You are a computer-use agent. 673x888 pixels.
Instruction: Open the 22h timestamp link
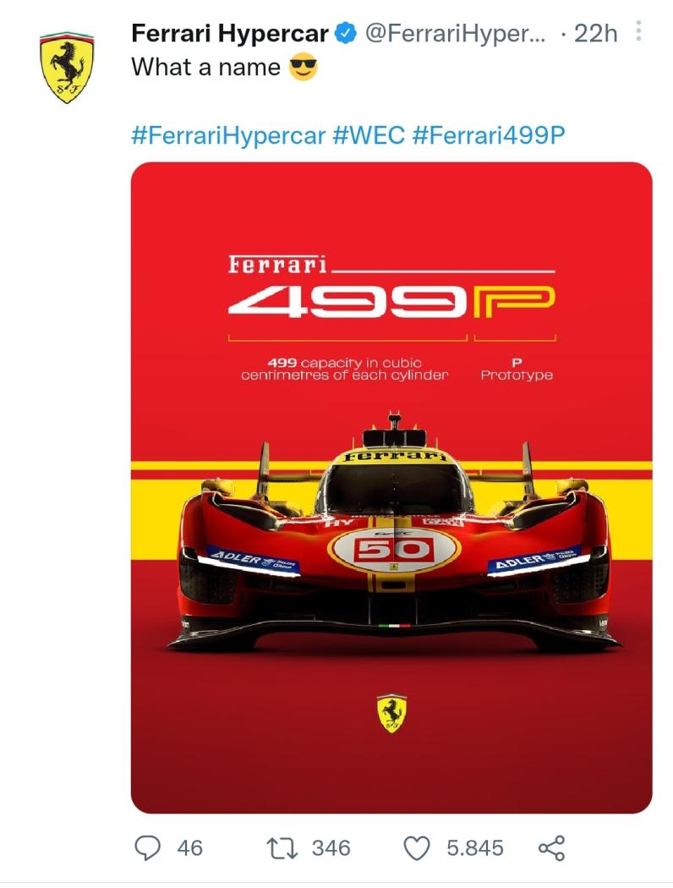tap(595, 34)
